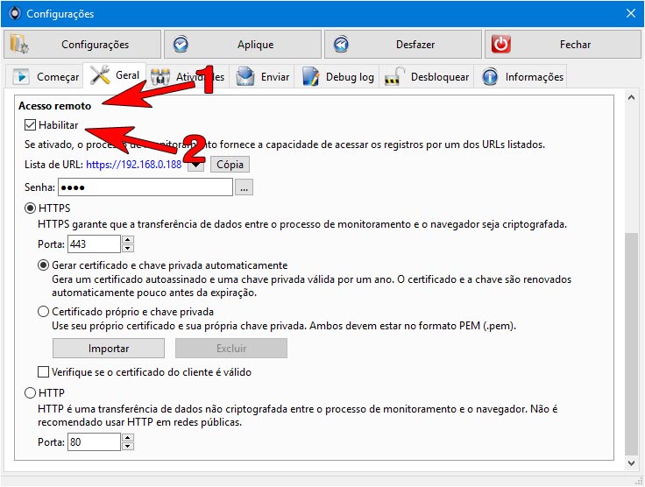The width and height of the screenshot is (645, 487).
Task: Increase HTTPS Porta value with up arrow
Action: coord(128,240)
